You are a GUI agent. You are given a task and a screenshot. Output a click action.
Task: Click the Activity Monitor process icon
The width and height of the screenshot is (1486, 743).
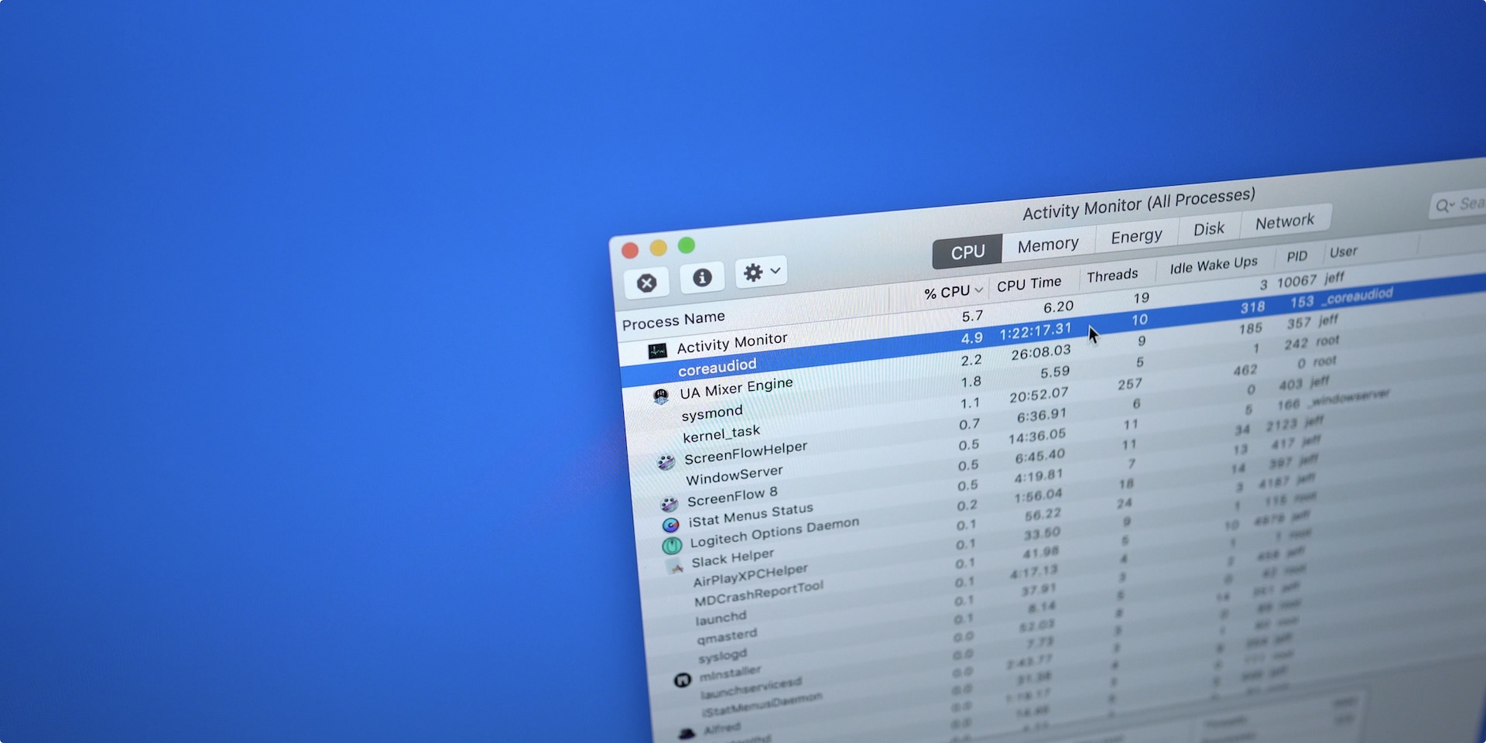tap(658, 351)
